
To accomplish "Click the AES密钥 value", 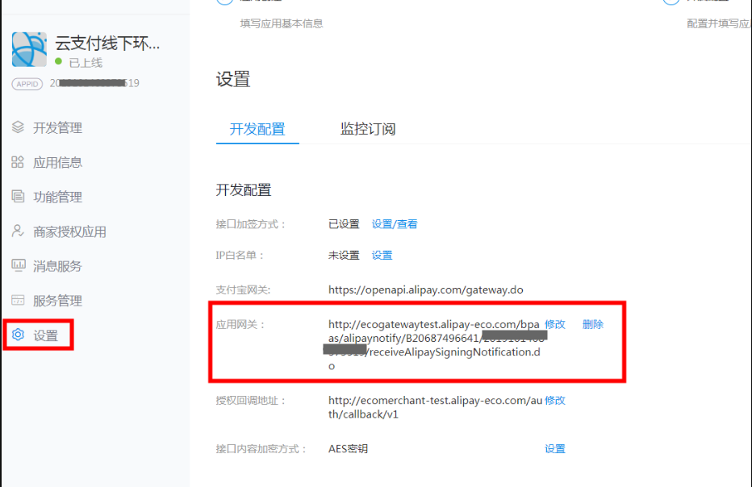I will pos(349,448).
